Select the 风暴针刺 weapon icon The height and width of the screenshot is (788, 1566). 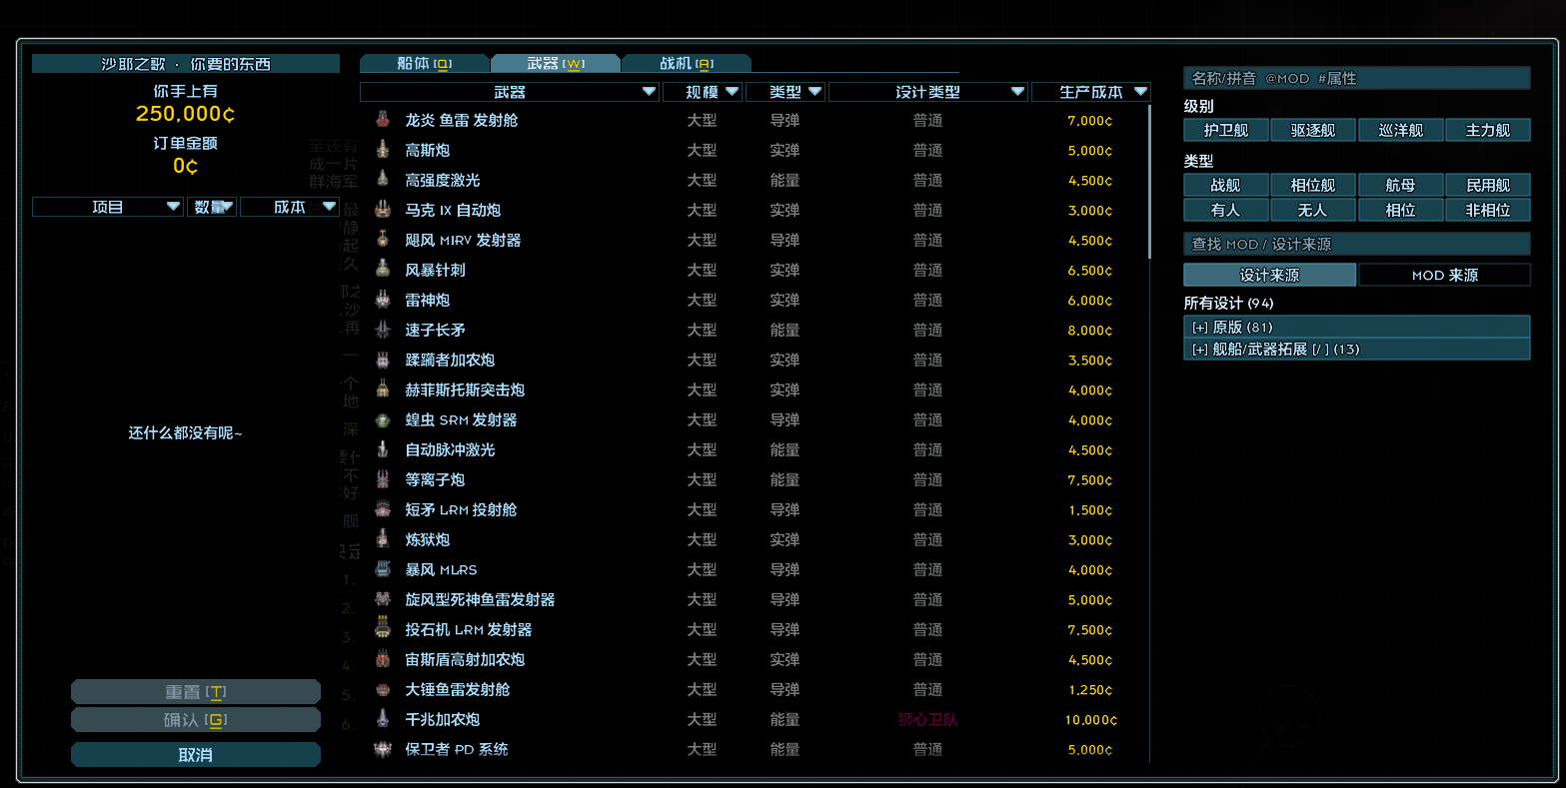[x=383, y=270]
